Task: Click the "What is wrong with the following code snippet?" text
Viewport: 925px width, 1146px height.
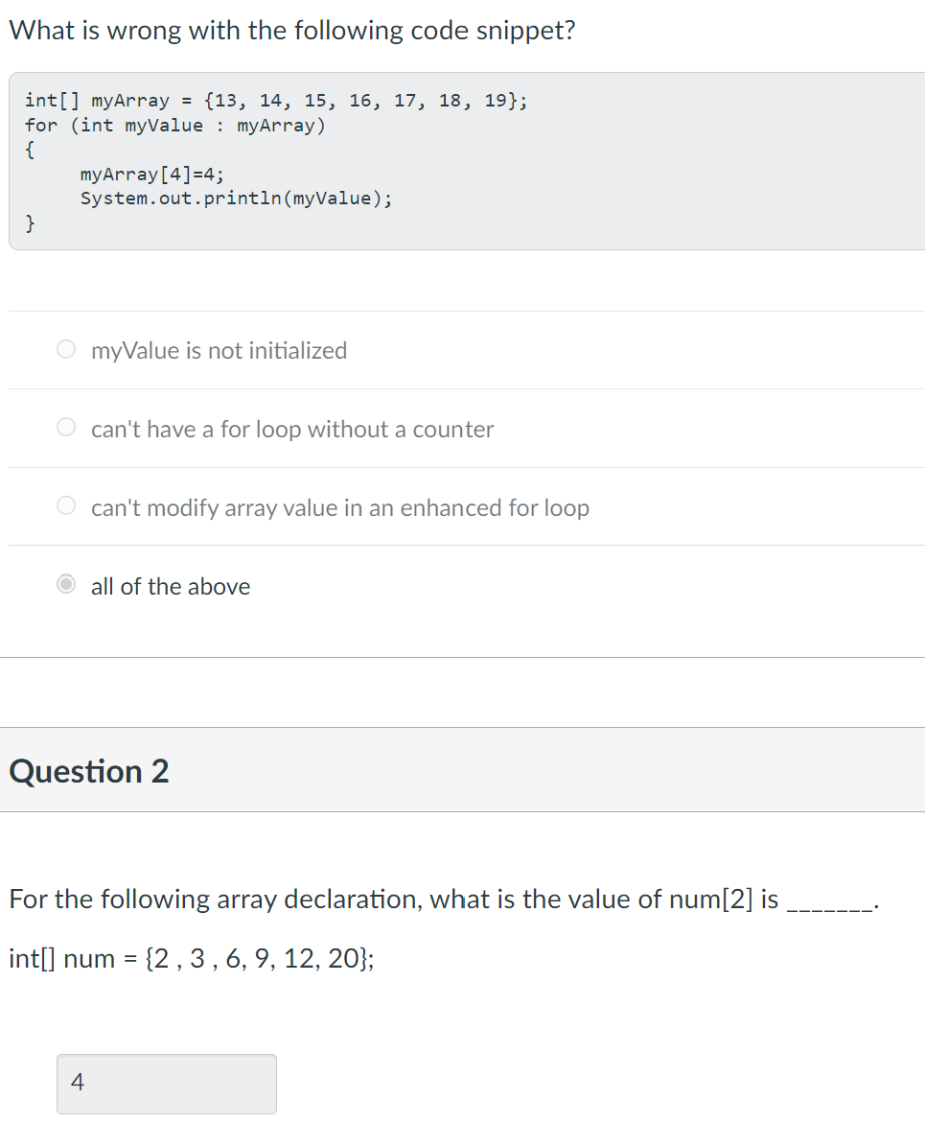Action: (291, 31)
